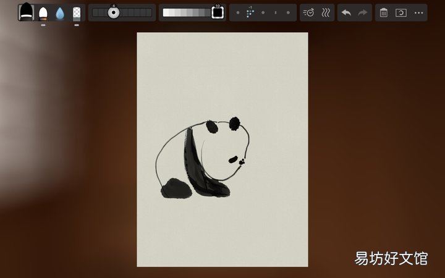Undo the last stroke

[x=346, y=13]
